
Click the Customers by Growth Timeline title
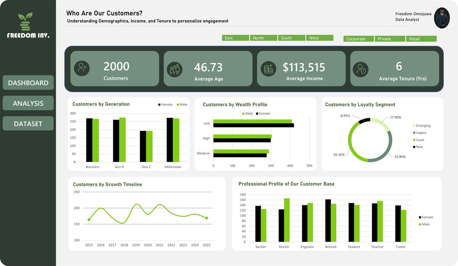click(108, 184)
